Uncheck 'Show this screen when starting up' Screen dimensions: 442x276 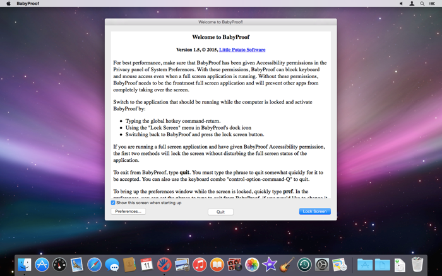coord(113,202)
